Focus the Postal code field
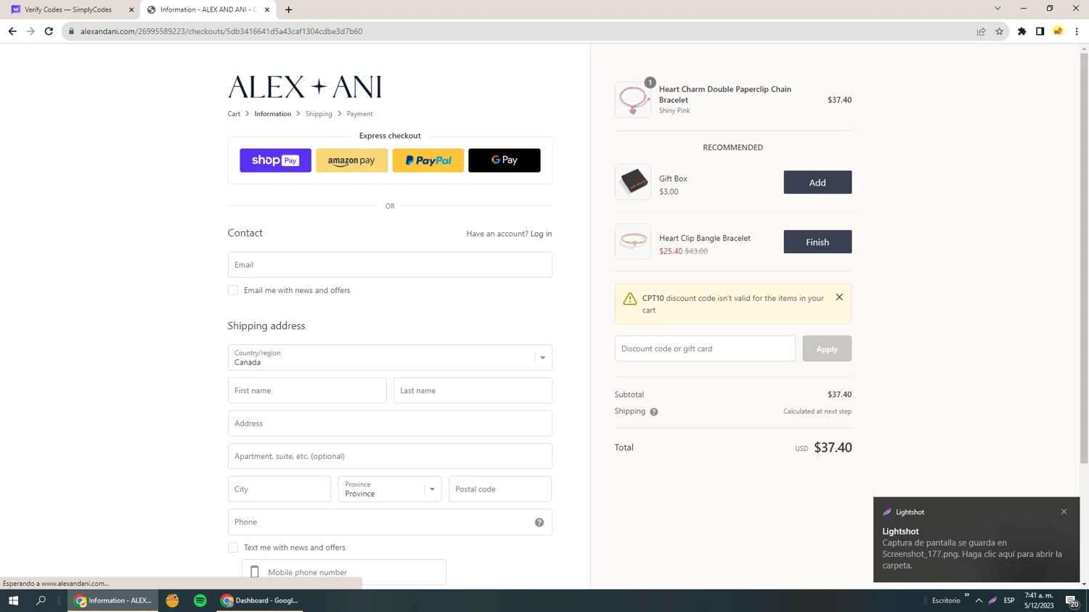 pyautogui.click(x=500, y=489)
